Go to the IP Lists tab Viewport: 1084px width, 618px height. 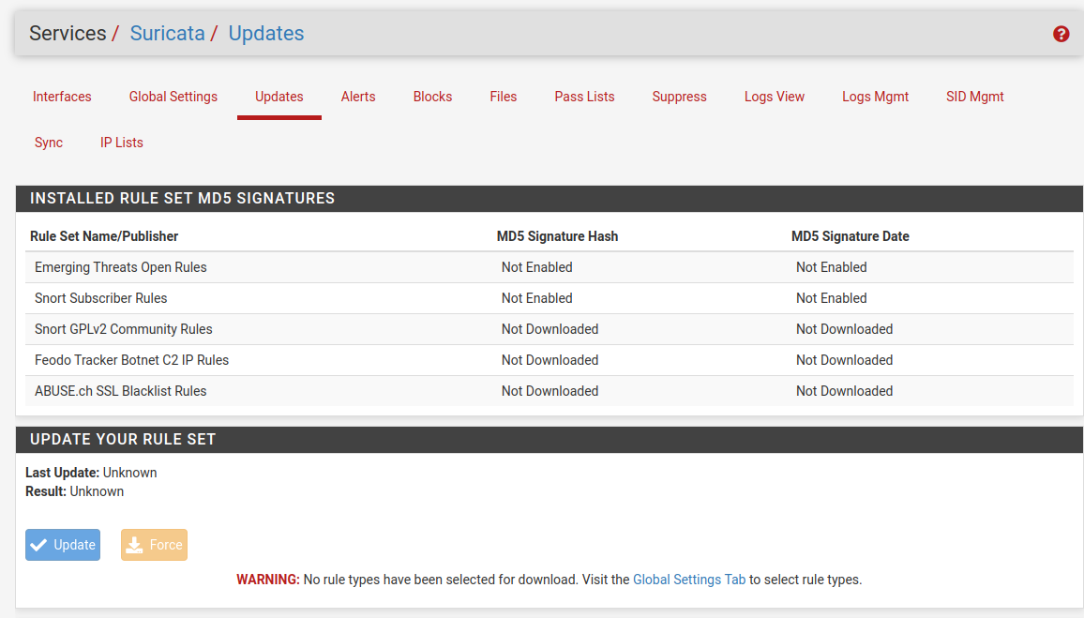tap(122, 143)
